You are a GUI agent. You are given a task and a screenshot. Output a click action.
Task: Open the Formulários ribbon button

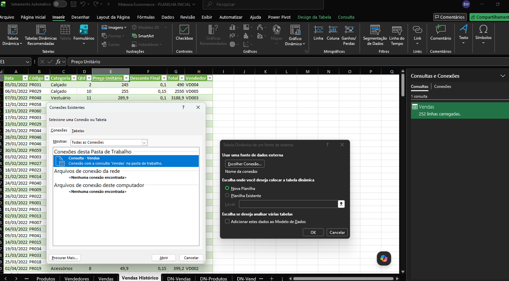coord(83,35)
